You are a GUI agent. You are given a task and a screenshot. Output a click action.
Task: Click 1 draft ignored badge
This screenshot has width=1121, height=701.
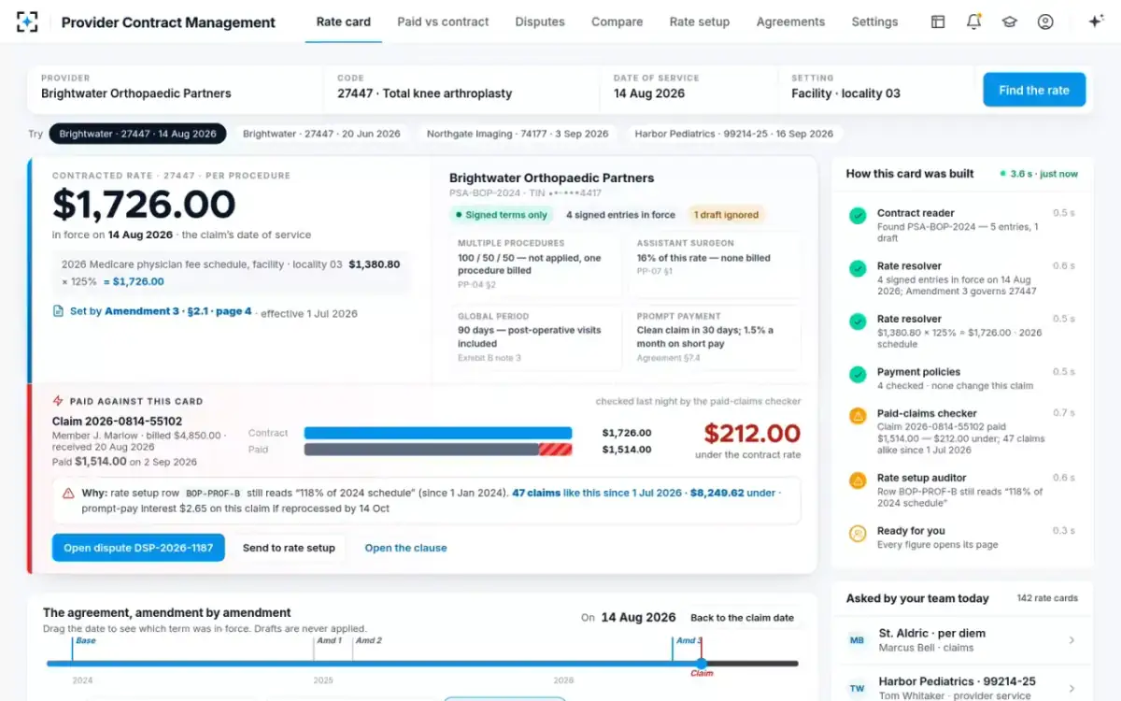726,215
